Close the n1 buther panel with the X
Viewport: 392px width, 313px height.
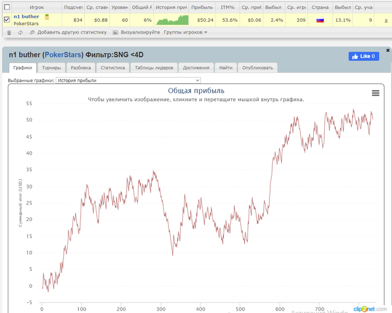(x=388, y=50)
